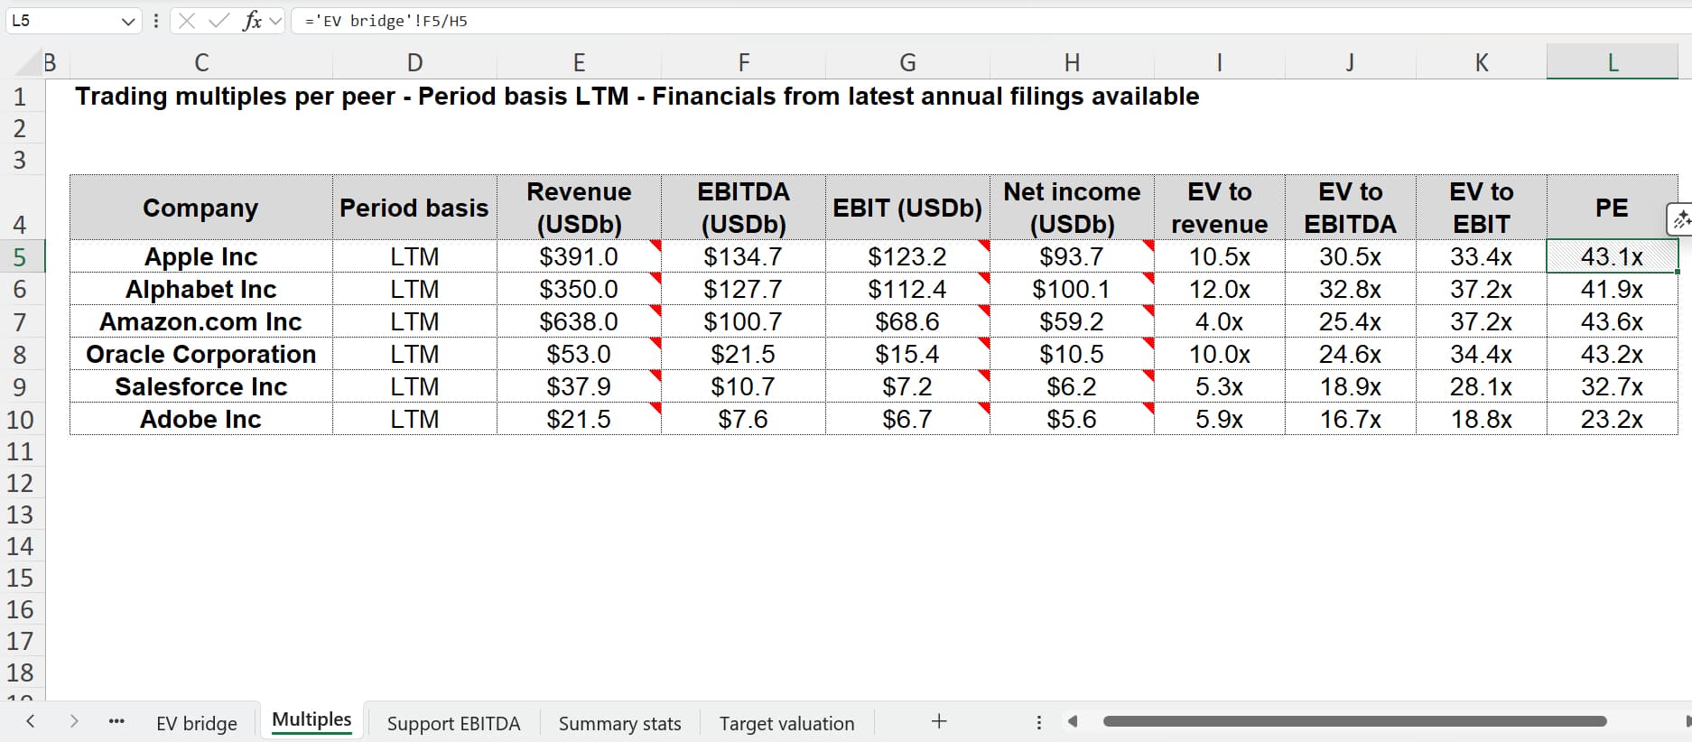The width and height of the screenshot is (1692, 742).
Task: Click the Insert Function fx icon
Action: point(252,21)
